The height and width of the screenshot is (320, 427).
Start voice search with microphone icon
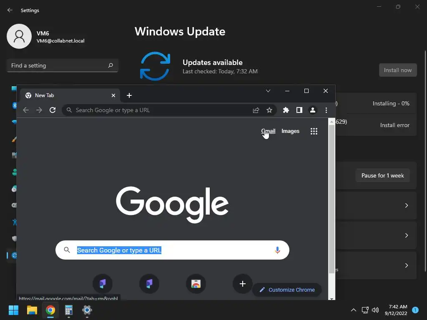[277, 250]
